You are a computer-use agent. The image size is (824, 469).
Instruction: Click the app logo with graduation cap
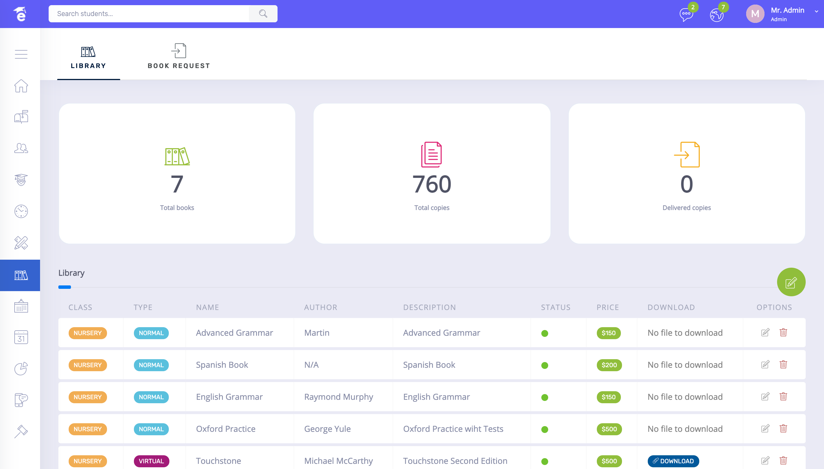pos(20,14)
